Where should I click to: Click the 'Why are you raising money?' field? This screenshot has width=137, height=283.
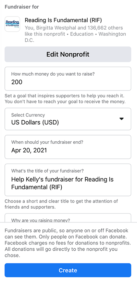pyautogui.click(x=68, y=218)
